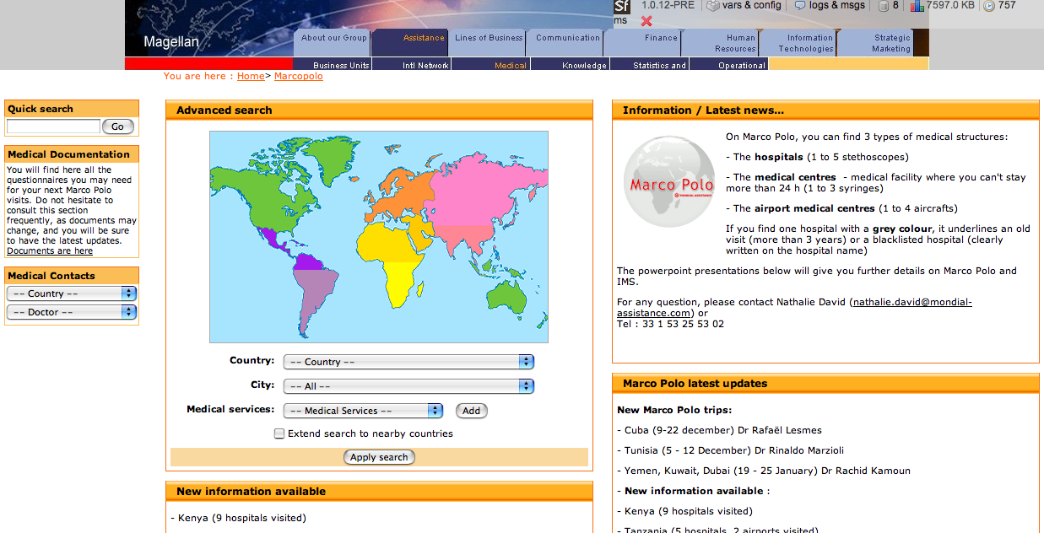
Task: Click the Go quick search button
Action: [117, 127]
